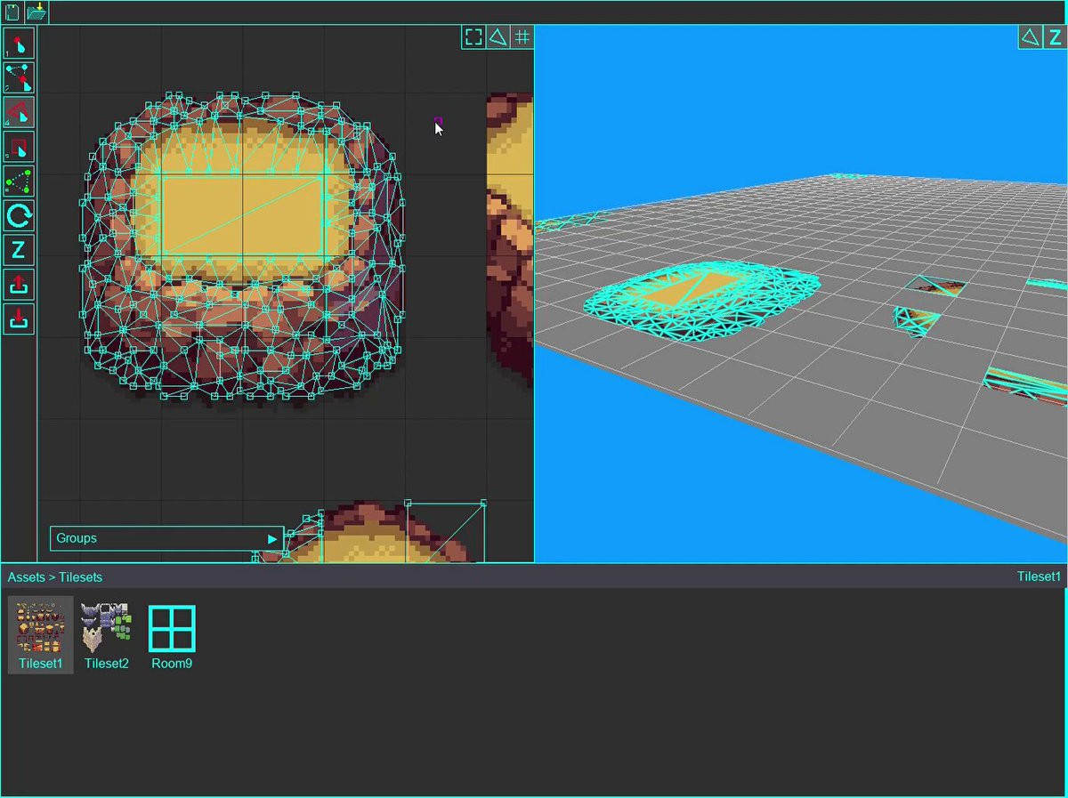Click the new file icon at top
Viewport: 1068px width, 798px height.
pyautogui.click(x=12, y=12)
